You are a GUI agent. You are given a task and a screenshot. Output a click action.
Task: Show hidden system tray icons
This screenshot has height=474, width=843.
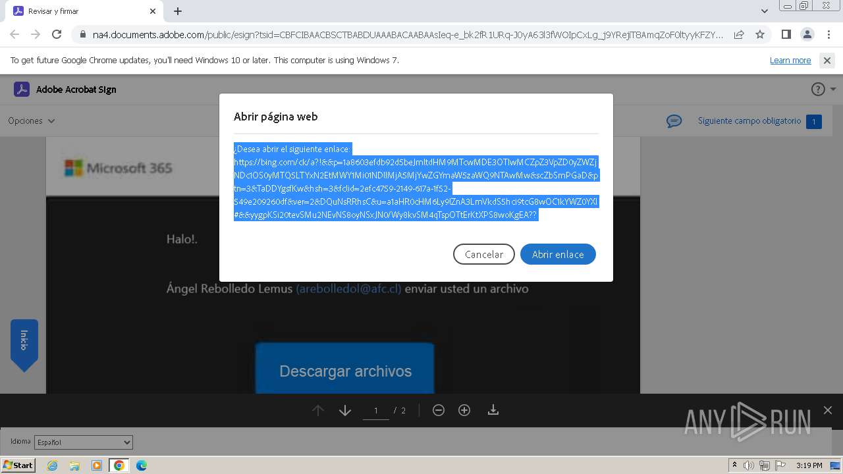(x=735, y=465)
